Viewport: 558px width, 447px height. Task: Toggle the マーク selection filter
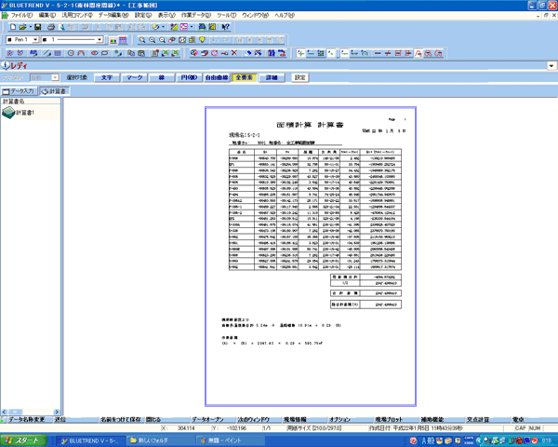134,77
